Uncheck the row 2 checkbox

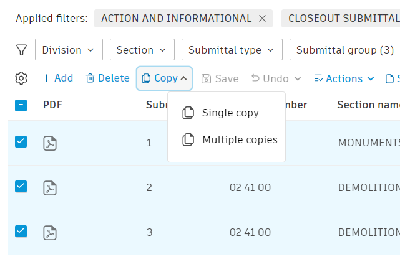[21, 186]
